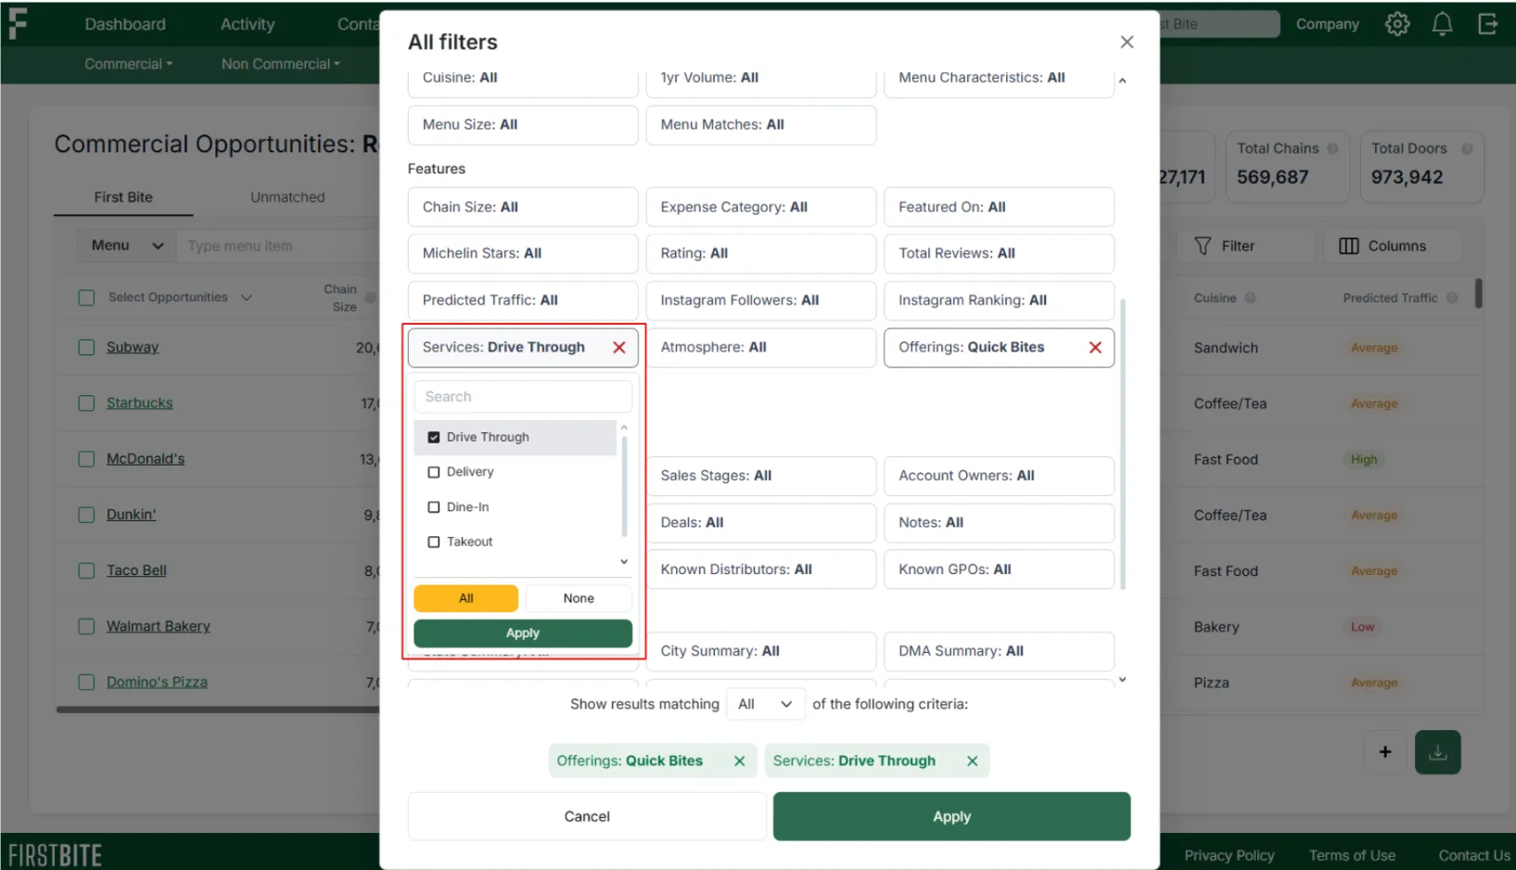Select the McDonald's row checkbox
Screen dimensions: 1516x870
coord(86,459)
